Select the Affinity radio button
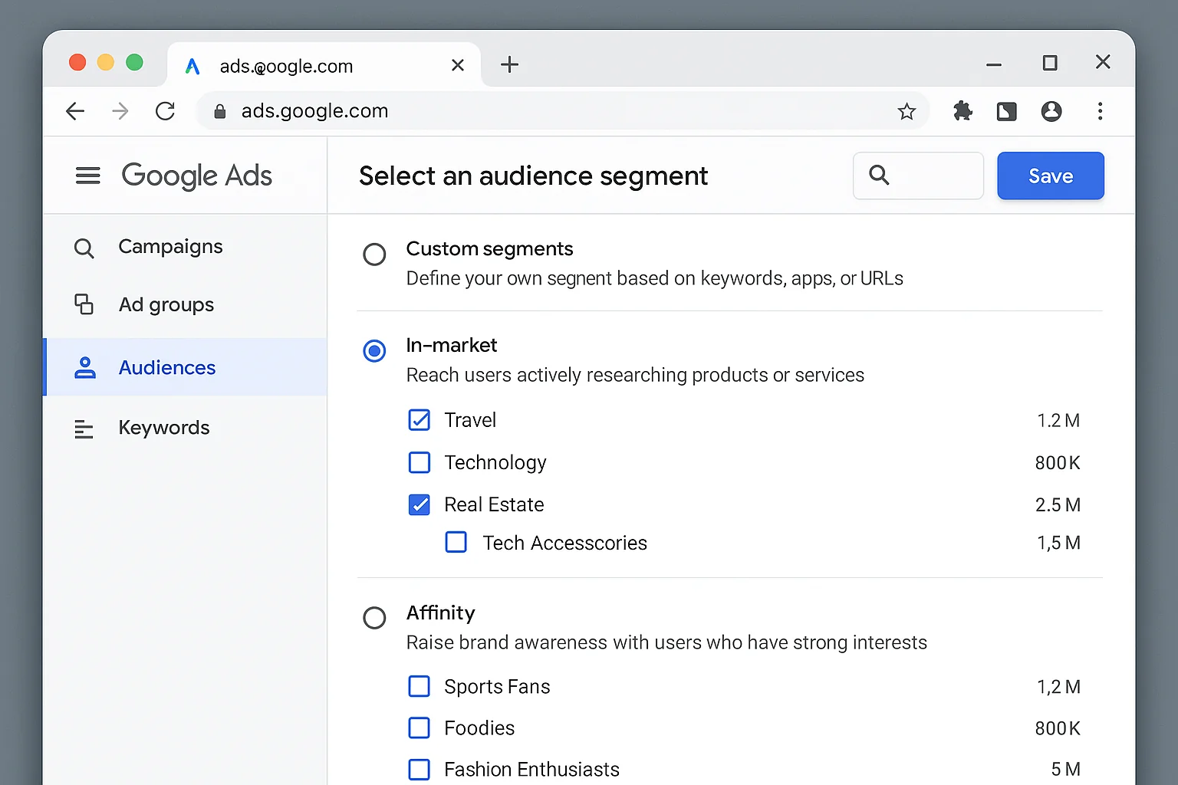This screenshot has height=785, width=1178. (x=374, y=617)
